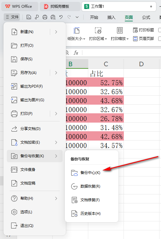Select 文档修复(F) in the submenu
This screenshot has height=239, width=161.
(91, 200)
